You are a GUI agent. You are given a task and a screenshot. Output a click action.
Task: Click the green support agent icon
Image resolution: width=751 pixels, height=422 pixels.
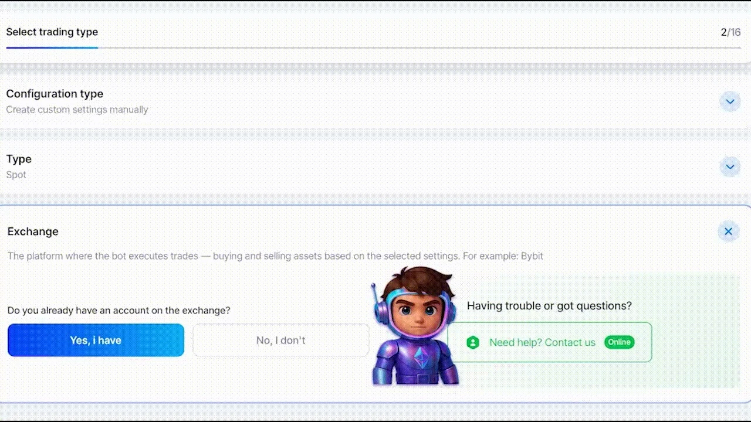point(473,342)
